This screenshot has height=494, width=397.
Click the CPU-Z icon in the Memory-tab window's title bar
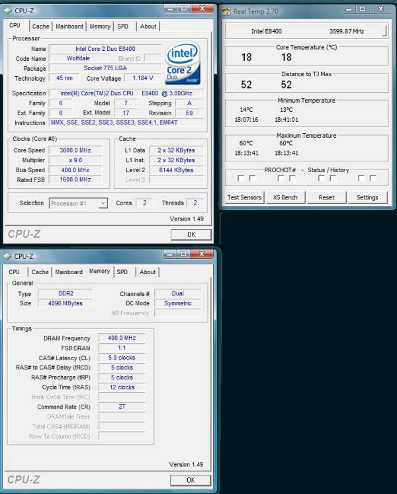click(x=7, y=256)
